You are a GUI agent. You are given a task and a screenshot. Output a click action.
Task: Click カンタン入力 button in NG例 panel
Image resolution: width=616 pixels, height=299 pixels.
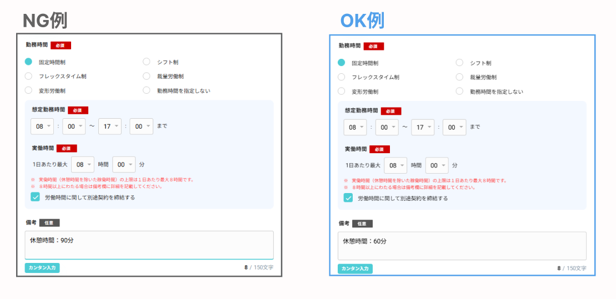42,268
